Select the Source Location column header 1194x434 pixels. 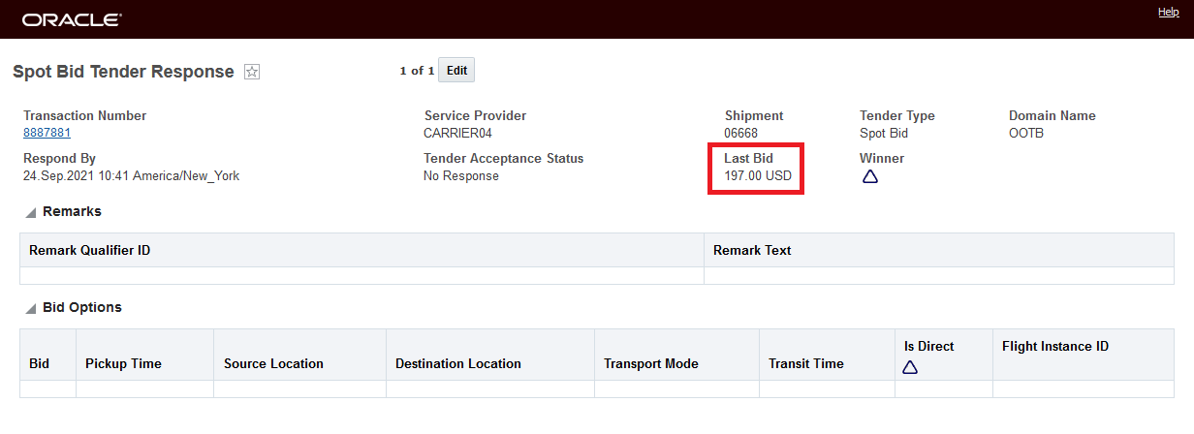tap(273, 363)
